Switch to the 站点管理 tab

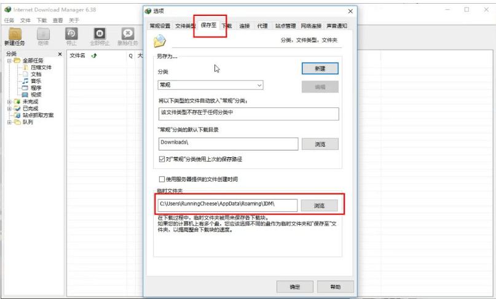tap(285, 26)
